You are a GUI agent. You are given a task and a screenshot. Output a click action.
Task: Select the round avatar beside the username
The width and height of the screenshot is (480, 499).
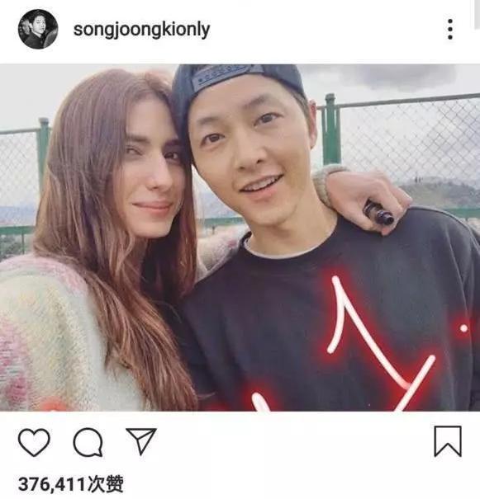38,29
